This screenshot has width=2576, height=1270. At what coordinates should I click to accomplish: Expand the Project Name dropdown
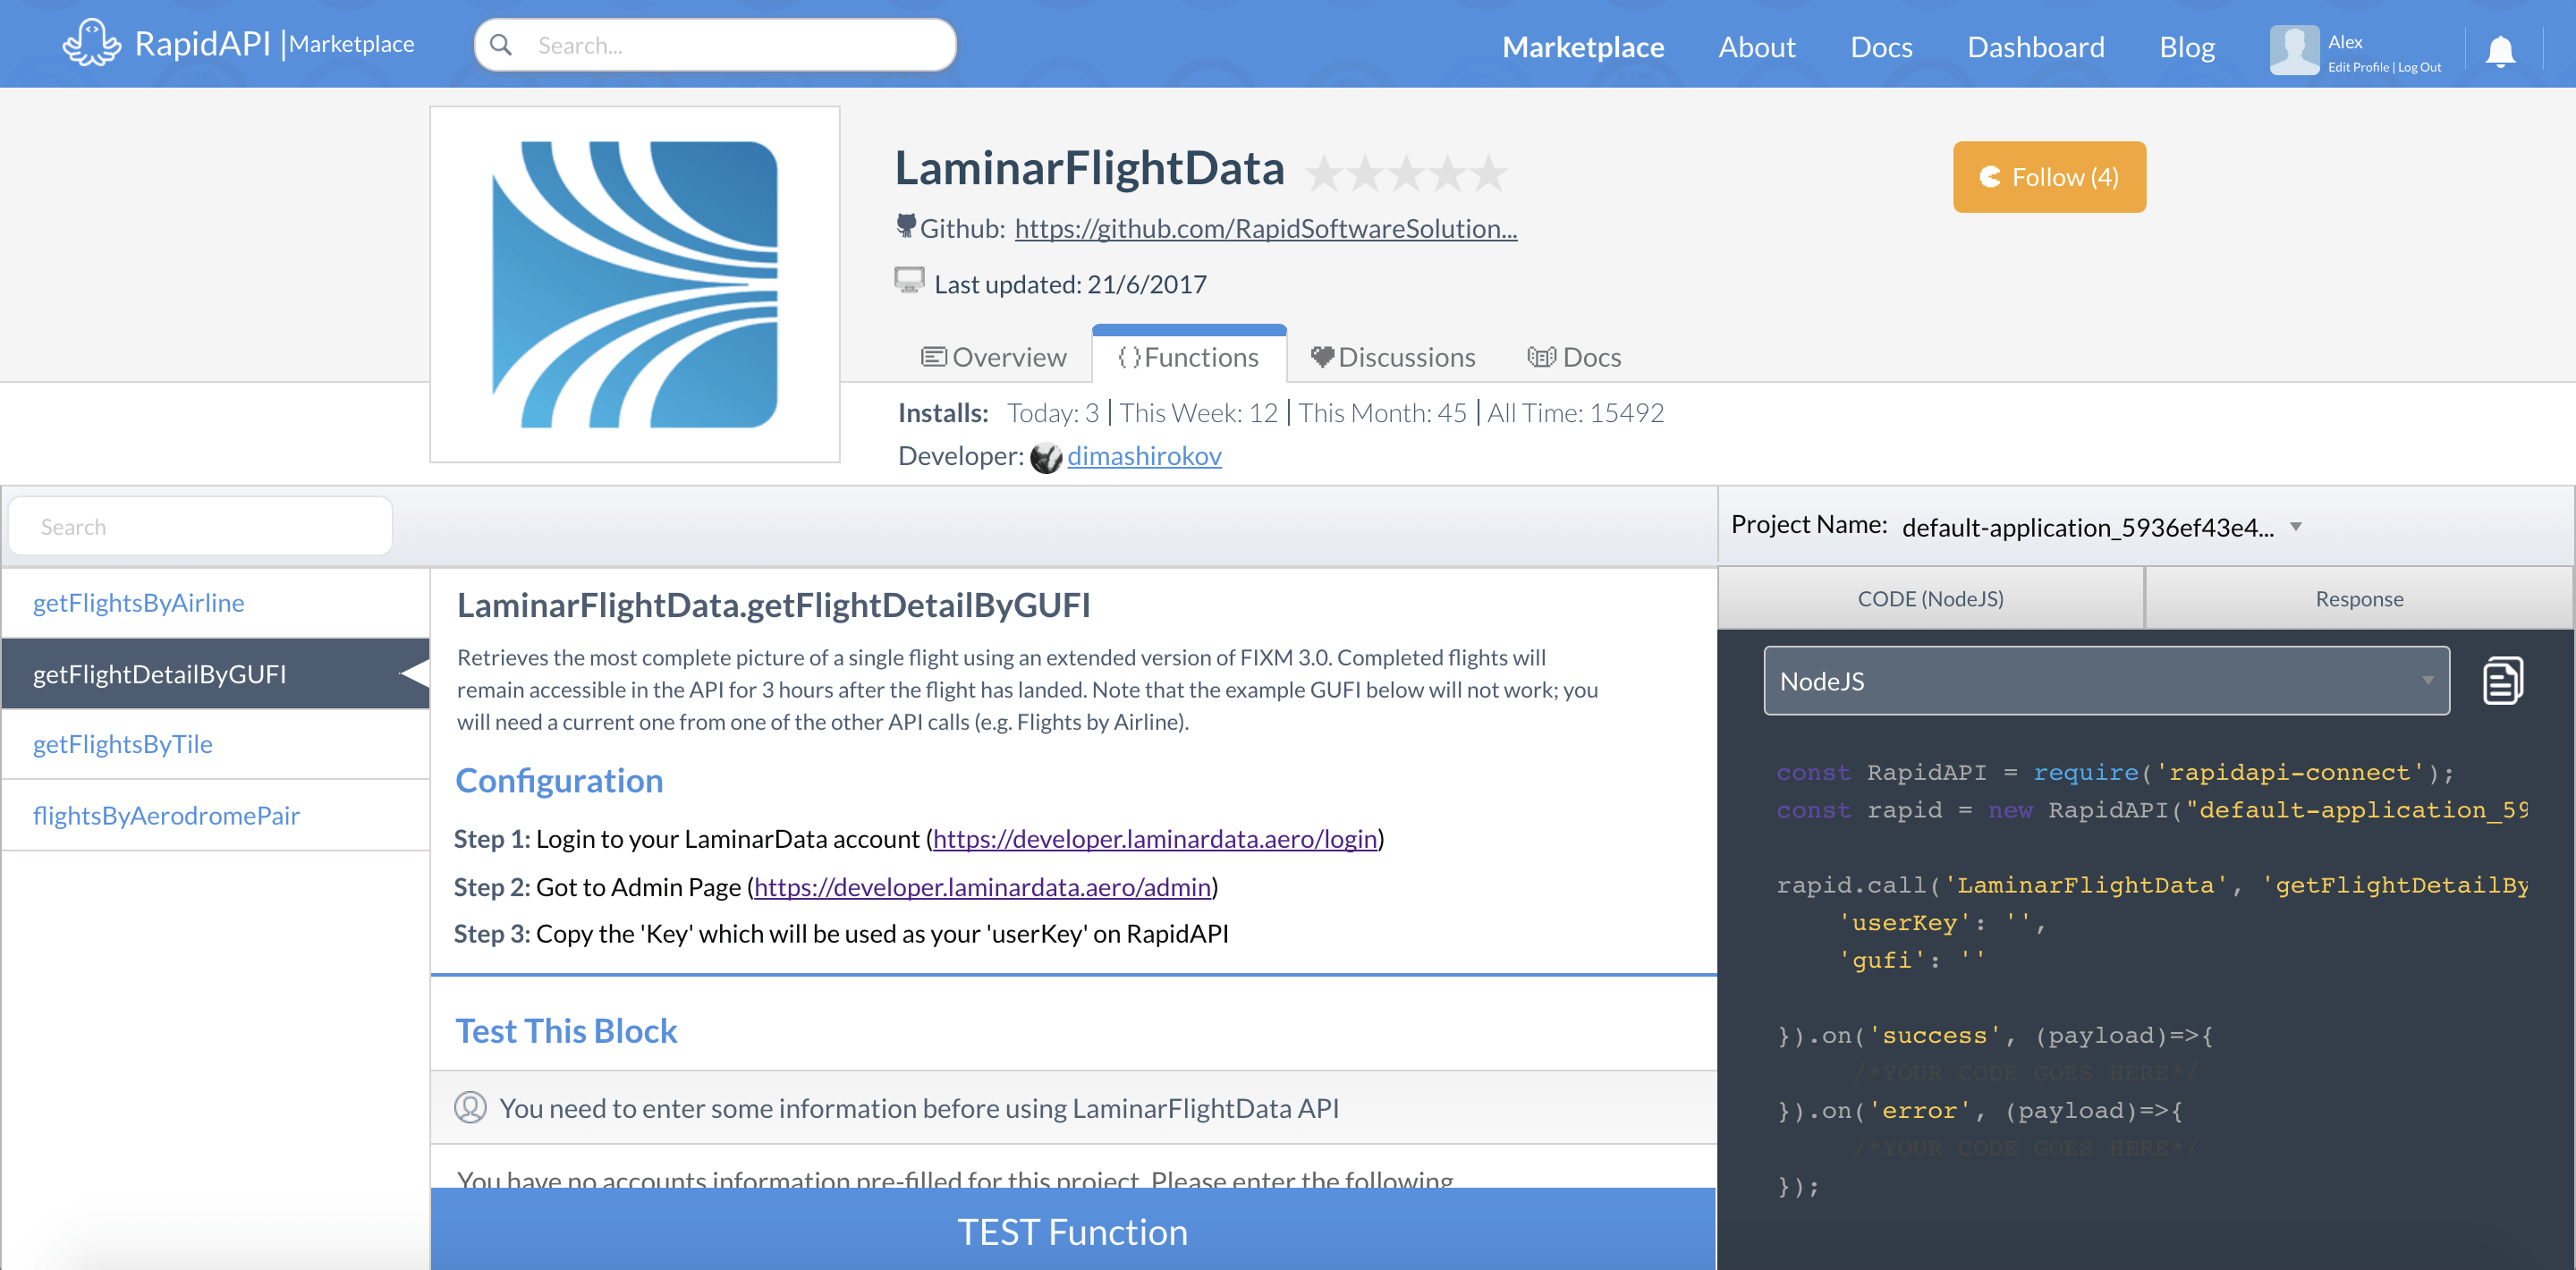click(2102, 527)
